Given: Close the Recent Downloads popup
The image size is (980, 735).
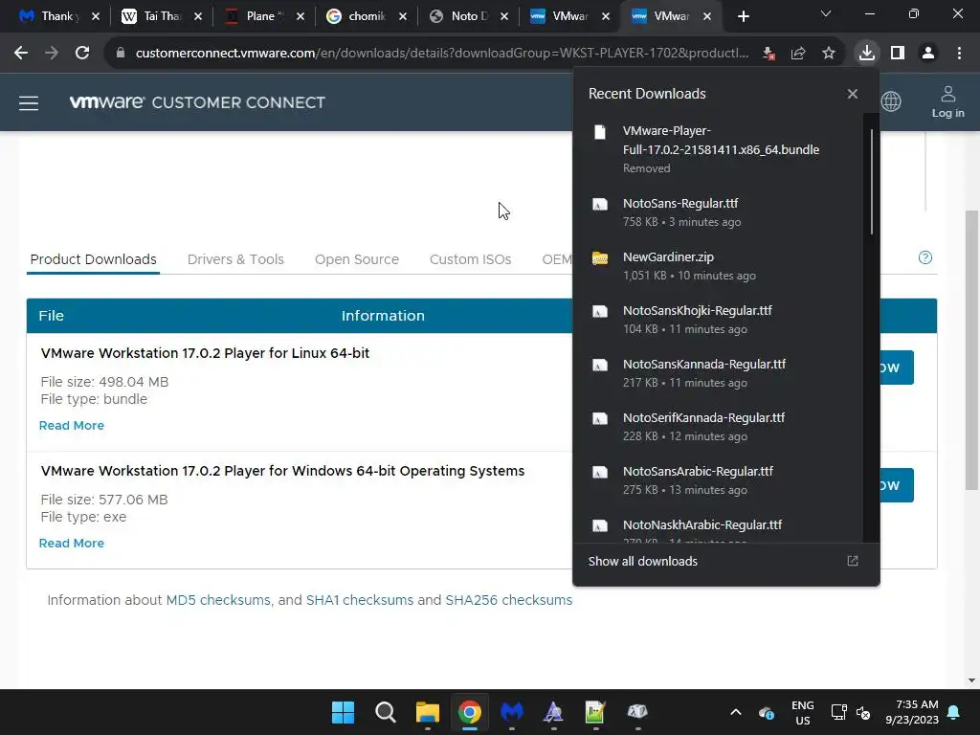Looking at the screenshot, I should point(853,94).
